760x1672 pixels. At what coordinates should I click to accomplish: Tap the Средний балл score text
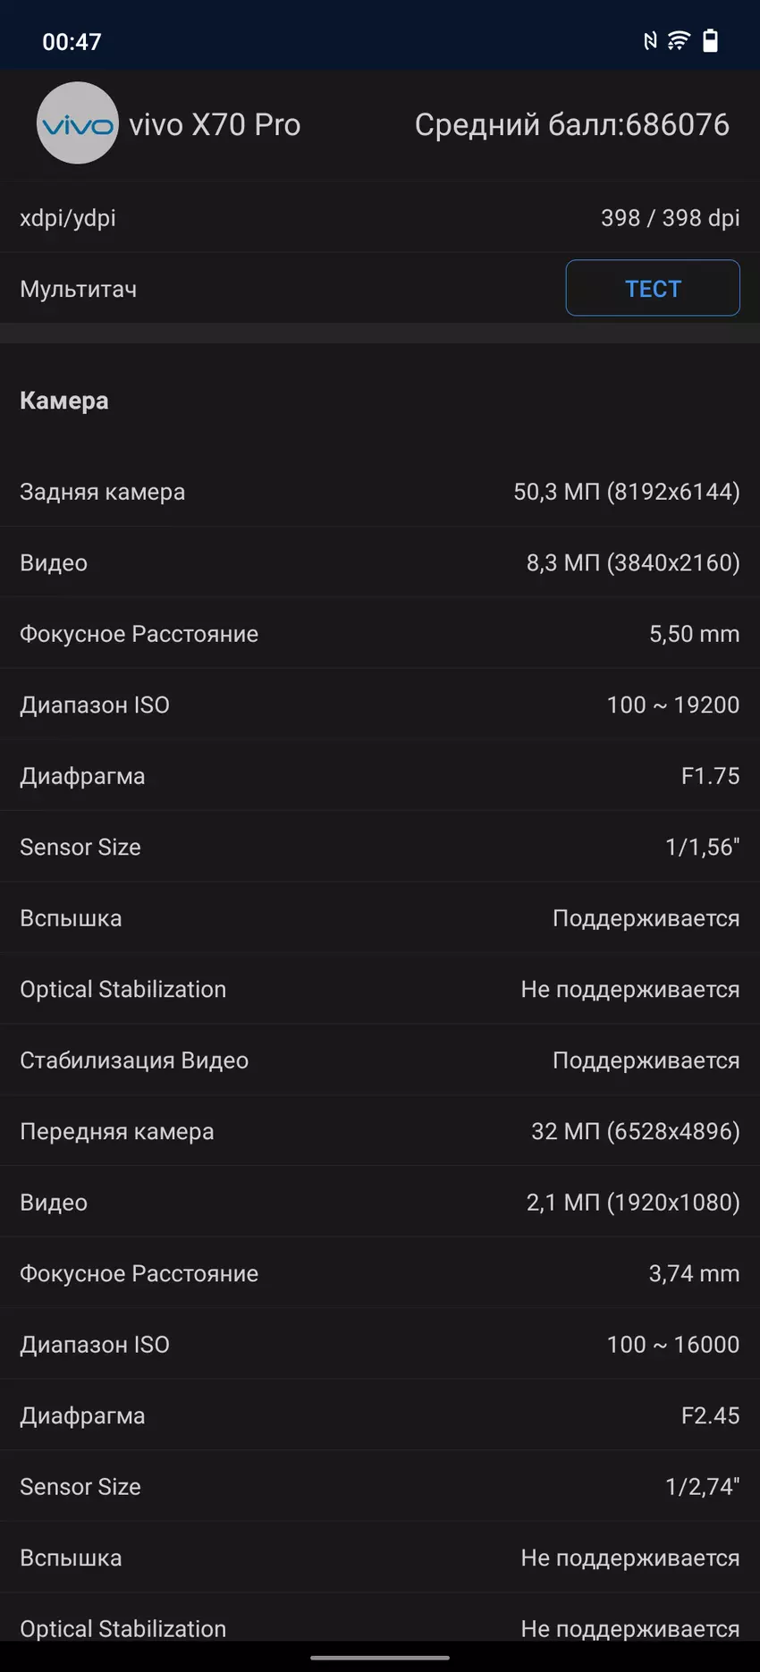pyautogui.click(x=571, y=124)
